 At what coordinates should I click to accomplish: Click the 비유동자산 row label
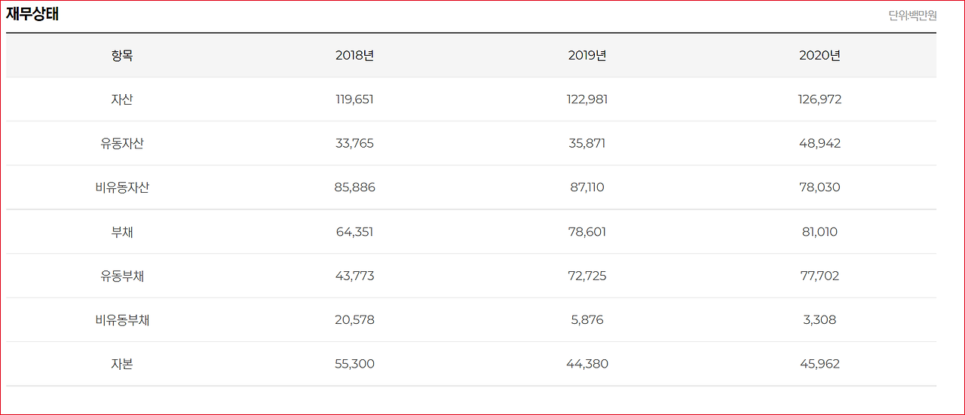(122, 188)
